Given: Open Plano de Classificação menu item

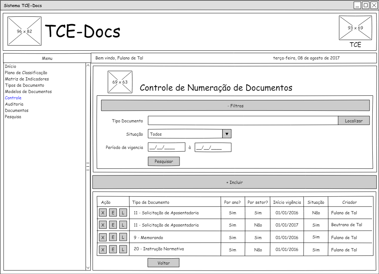Looking at the screenshot, I should pyautogui.click(x=26, y=73).
